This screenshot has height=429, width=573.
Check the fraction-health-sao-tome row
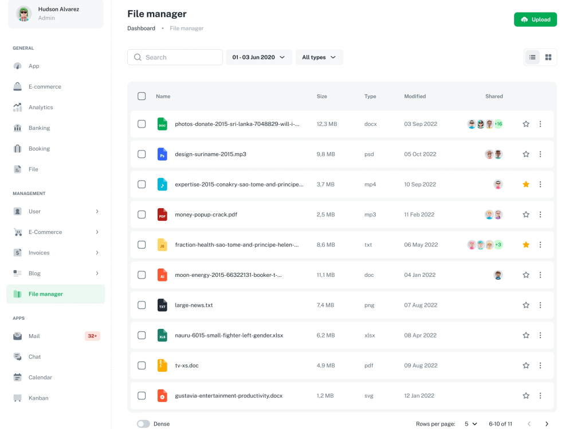pos(142,245)
